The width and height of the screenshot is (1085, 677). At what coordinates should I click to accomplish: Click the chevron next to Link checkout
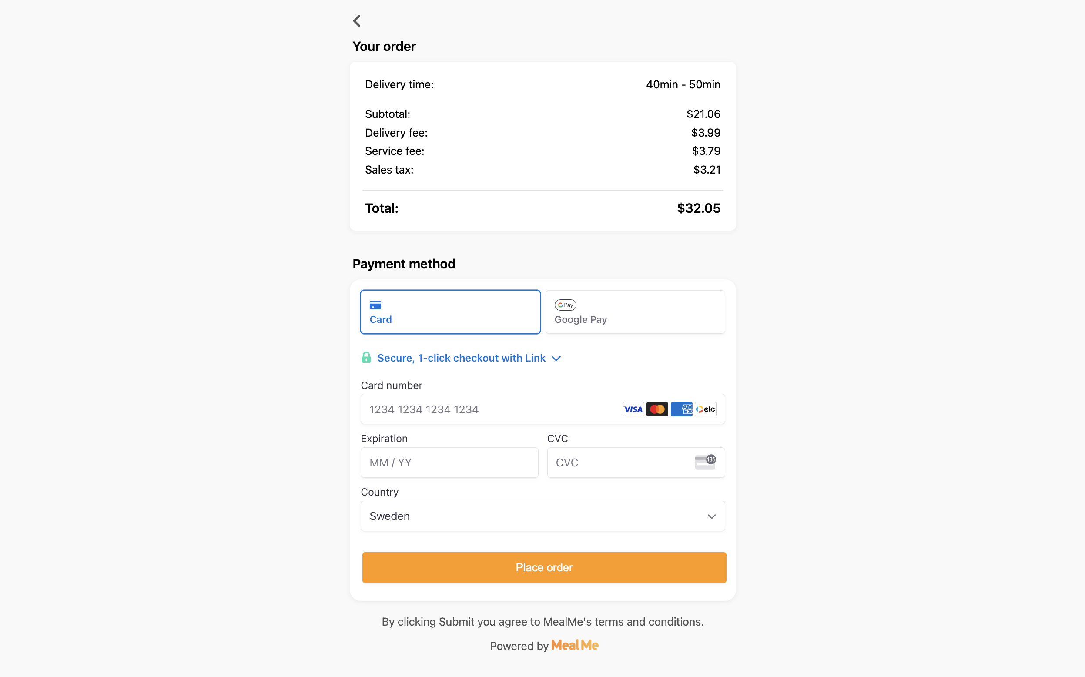coord(556,358)
